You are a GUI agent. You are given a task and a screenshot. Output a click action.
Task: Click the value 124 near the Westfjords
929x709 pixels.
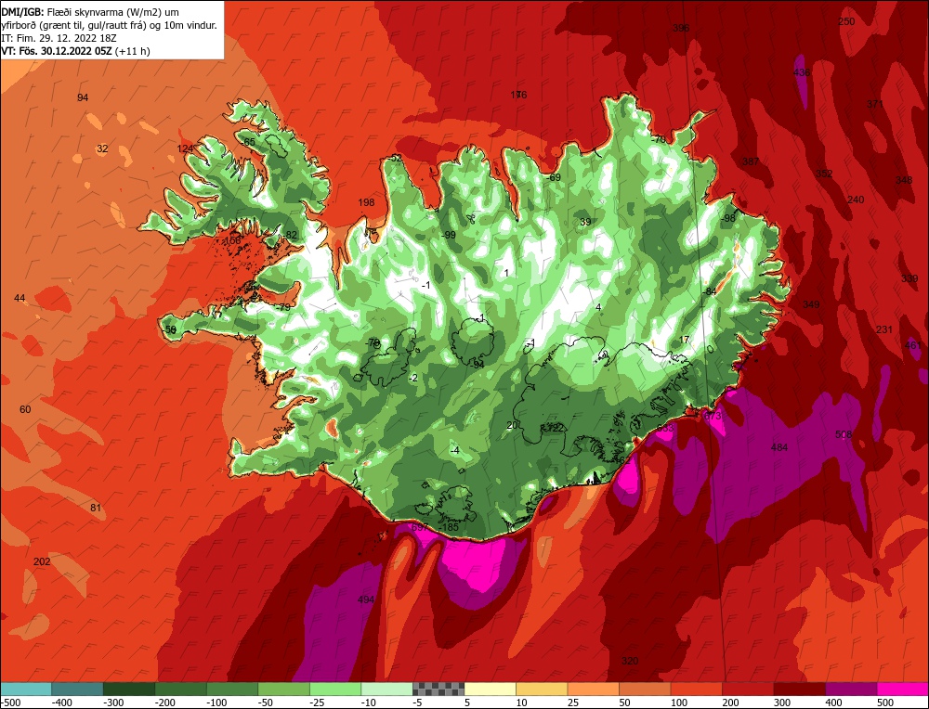185,148
